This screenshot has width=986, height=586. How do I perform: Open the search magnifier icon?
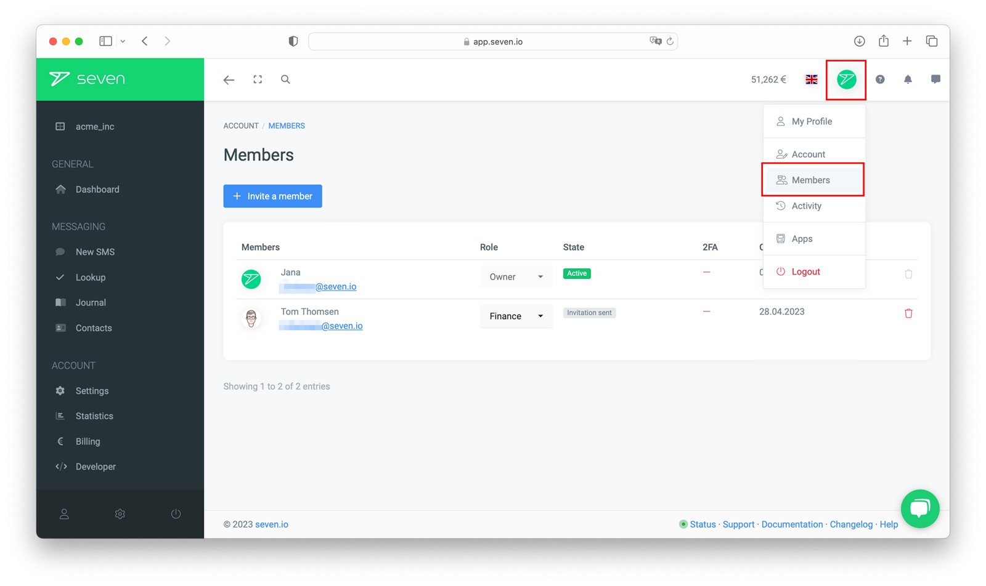(x=285, y=79)
